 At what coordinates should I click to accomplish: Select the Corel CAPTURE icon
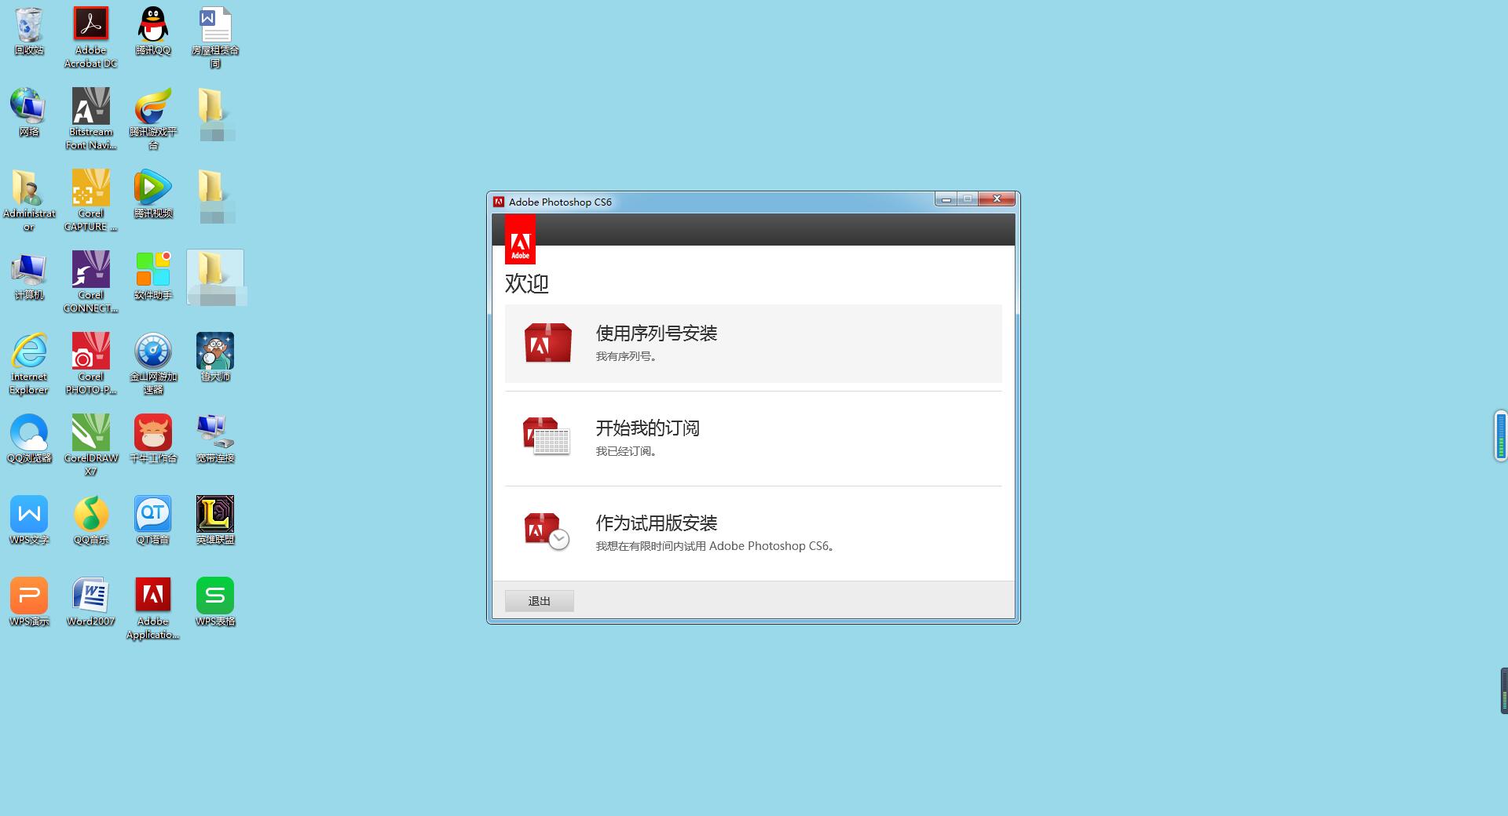[x=91, y=200]
